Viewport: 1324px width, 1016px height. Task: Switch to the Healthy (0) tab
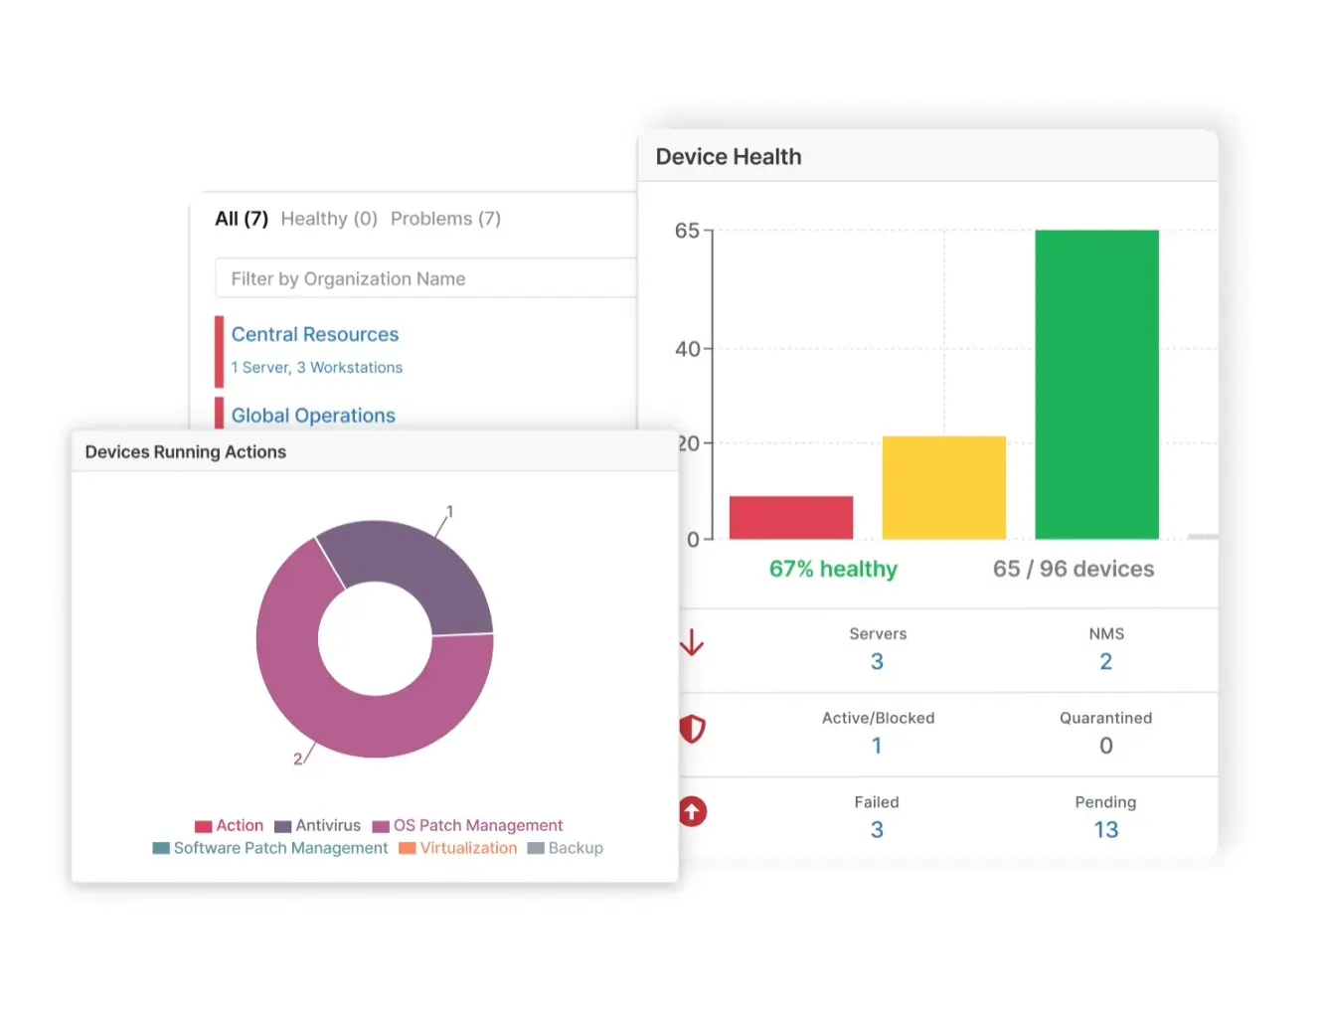(x=329, y=219)
